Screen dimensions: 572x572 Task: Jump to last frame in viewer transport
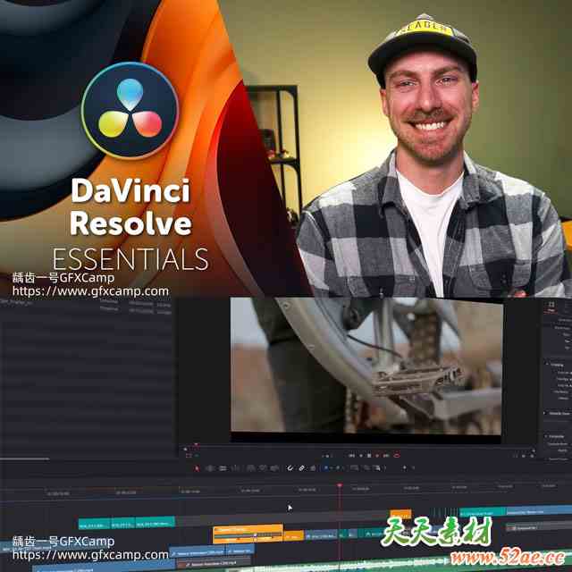click(x=386, y=455)
